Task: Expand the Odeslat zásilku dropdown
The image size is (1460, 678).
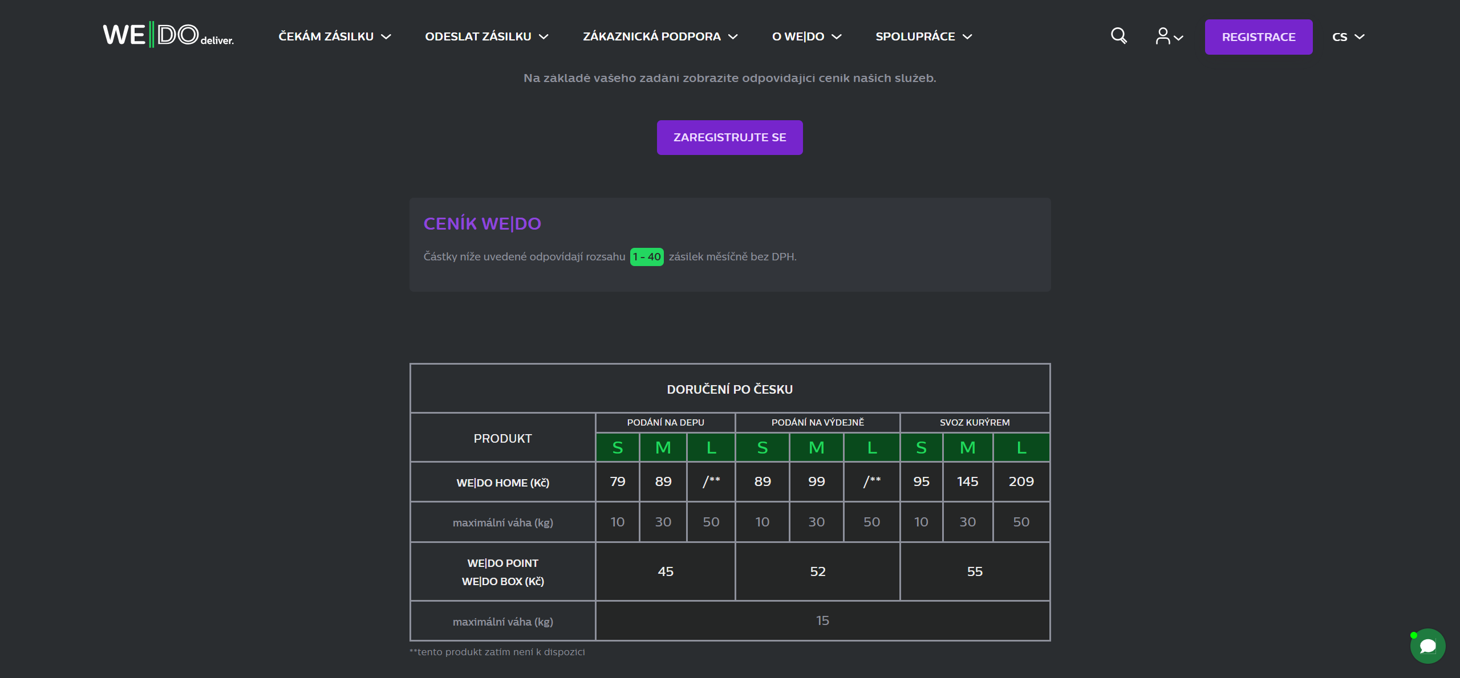Action: click(486, 36)
